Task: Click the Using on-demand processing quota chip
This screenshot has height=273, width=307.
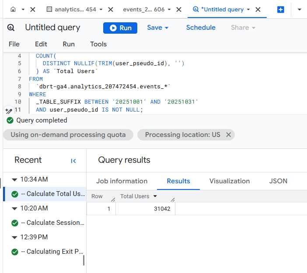Action: 68,135
